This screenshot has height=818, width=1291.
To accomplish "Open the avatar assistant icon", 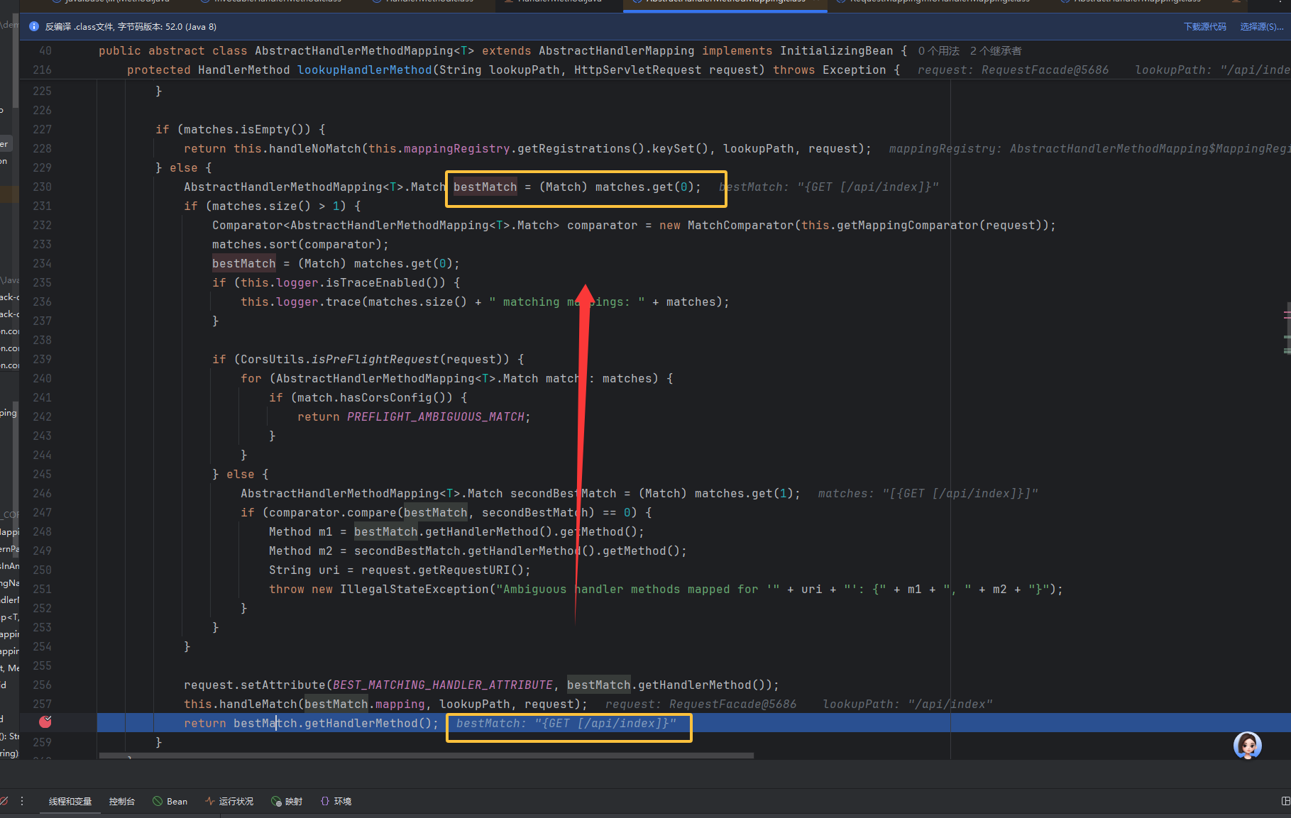I will (1247, 746).
